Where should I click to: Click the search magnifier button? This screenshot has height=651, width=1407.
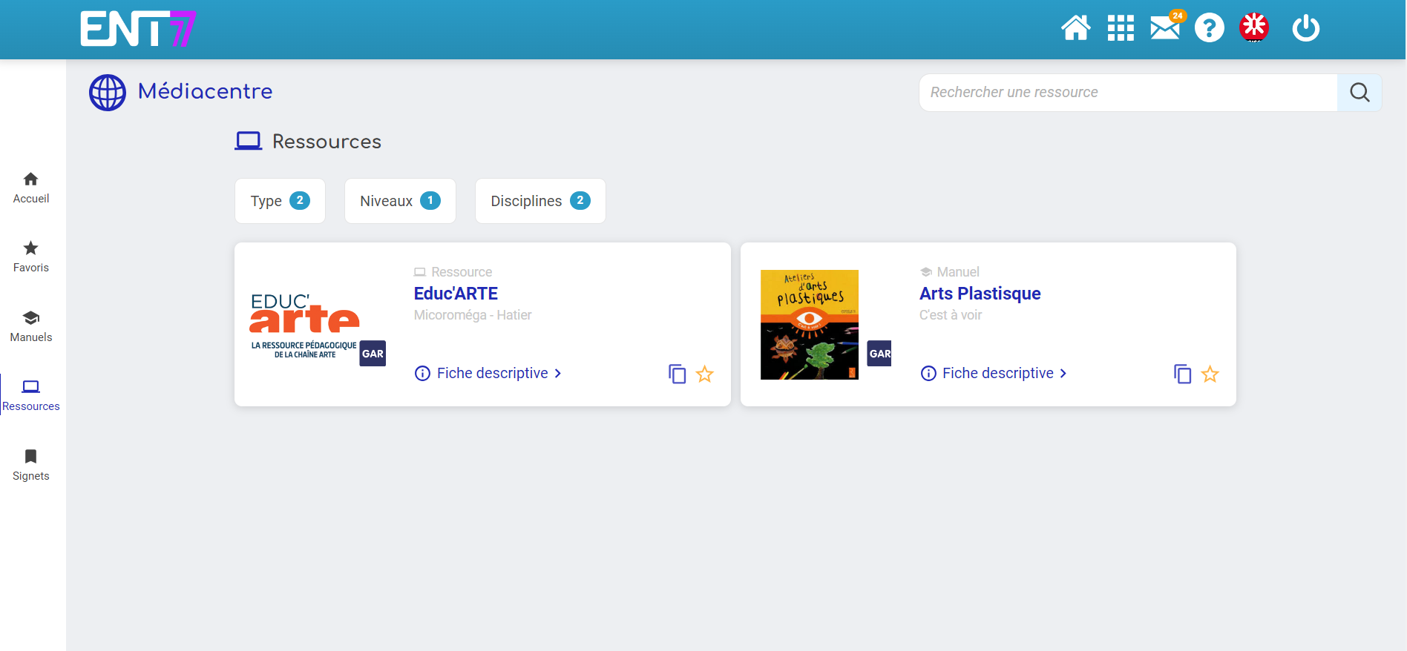pos(1360,93)
